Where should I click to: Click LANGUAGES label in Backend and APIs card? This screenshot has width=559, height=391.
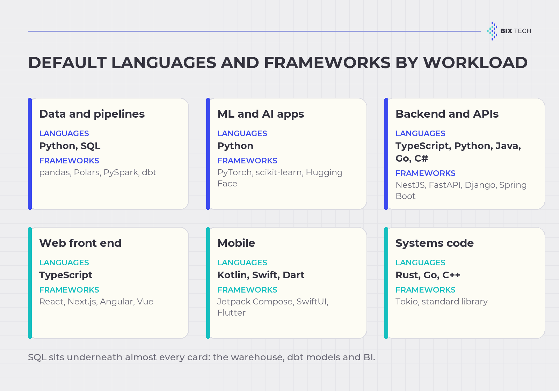point(420,133)
